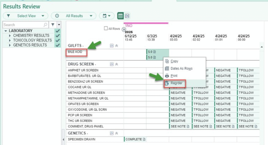Expand the GENETICS RESULTS tree node
Viewport: 268px width, 145px height.
[x=10, y=45]
